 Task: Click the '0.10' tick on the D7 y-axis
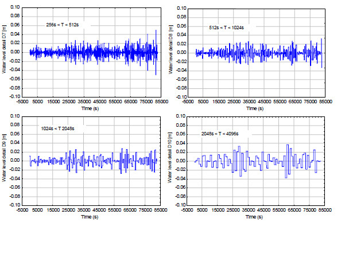coord(15,7)
